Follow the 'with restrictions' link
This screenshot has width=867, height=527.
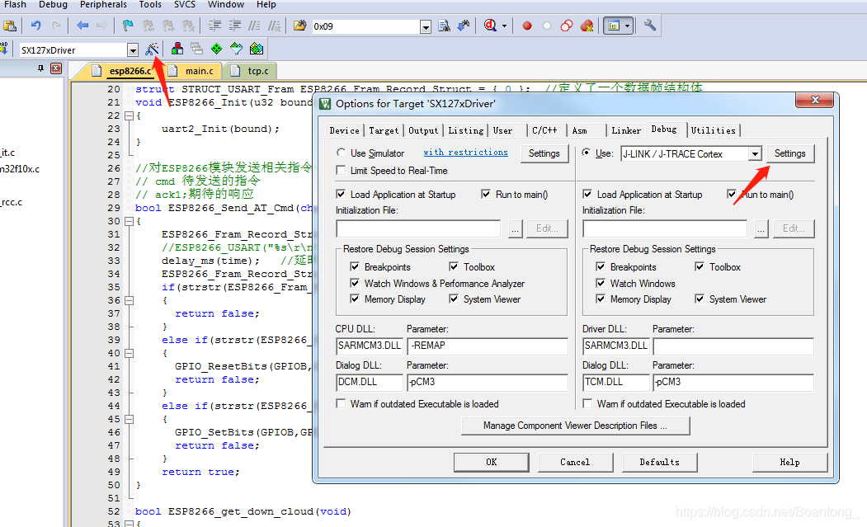point(465,152)
